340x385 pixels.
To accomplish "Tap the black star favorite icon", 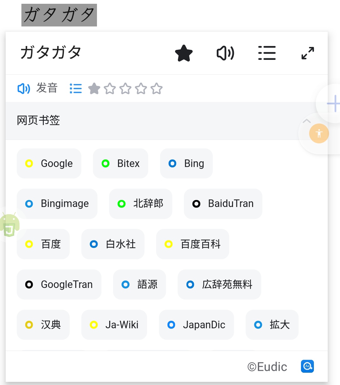I will 184,53.
